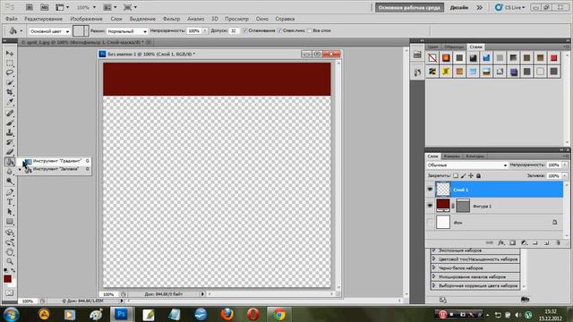Click lock all padlock icon
573x322 pixels.
(x=478, y=175)
